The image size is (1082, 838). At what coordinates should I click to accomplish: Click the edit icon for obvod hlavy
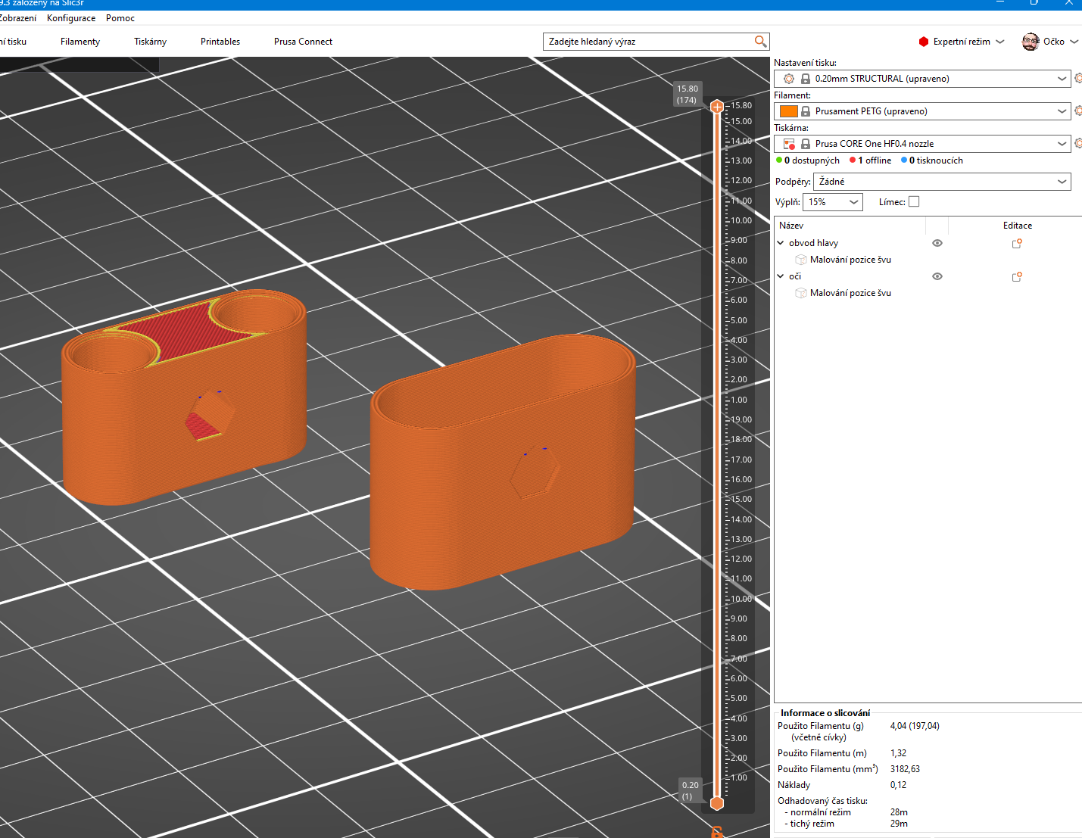pyautogui.click(x=1017, y=244)
